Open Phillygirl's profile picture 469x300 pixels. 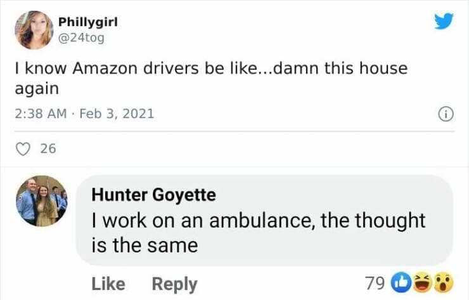[x=34, y=30]
